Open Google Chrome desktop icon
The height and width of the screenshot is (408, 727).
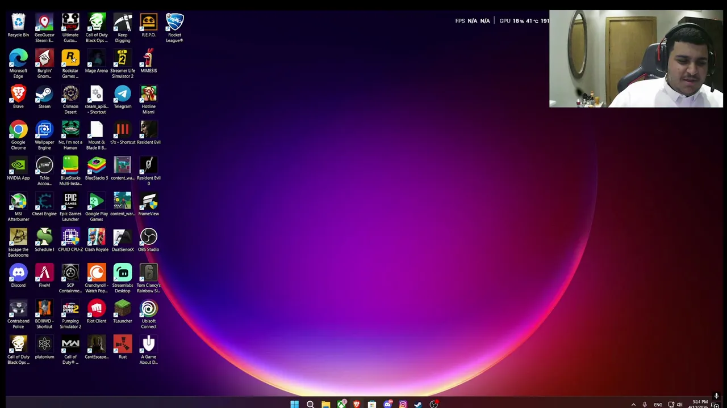click(18, 135)
